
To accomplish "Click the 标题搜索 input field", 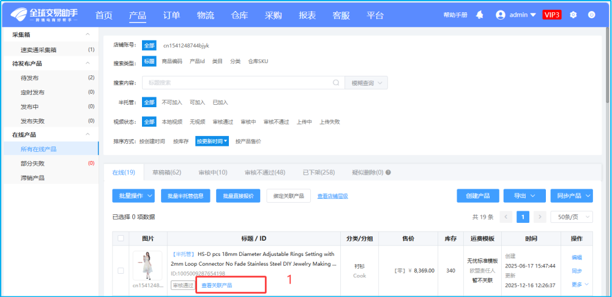I will click(244, 83).
